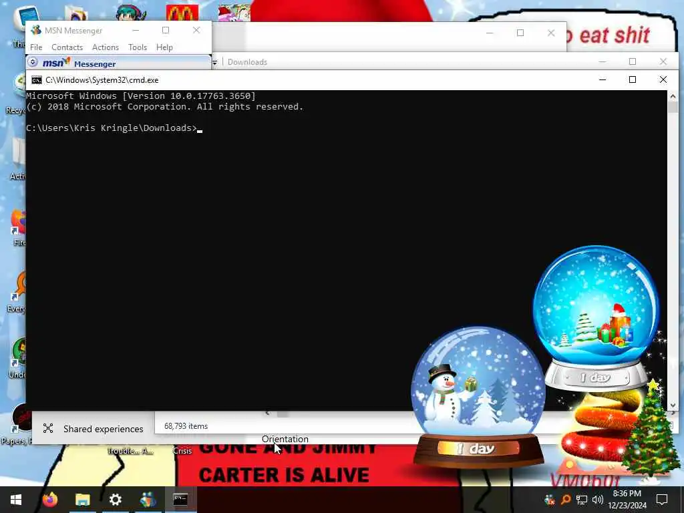Maximize the MSN Messenger window

166,30
